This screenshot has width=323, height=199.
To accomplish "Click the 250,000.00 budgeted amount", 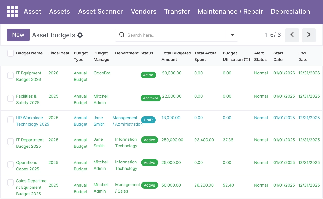I will [x=172, y=140].
